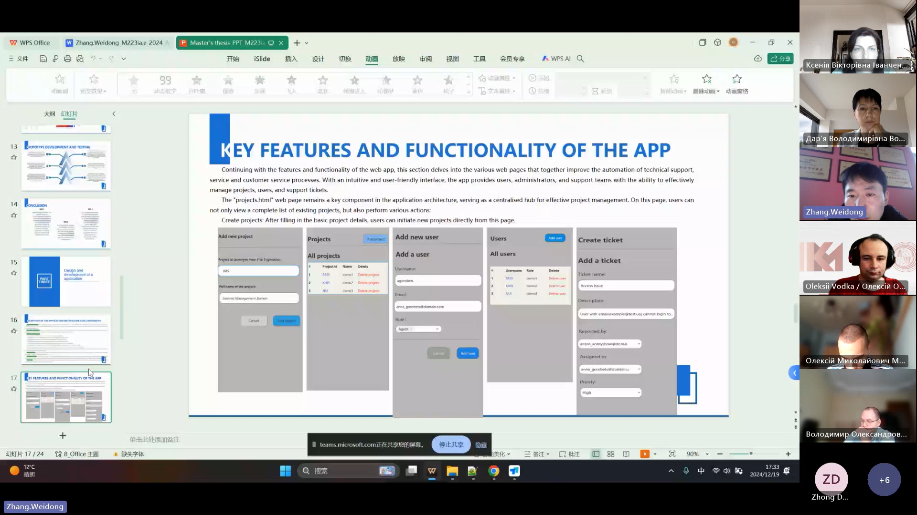Toggle reading view mode

click(x=626, y=454)
